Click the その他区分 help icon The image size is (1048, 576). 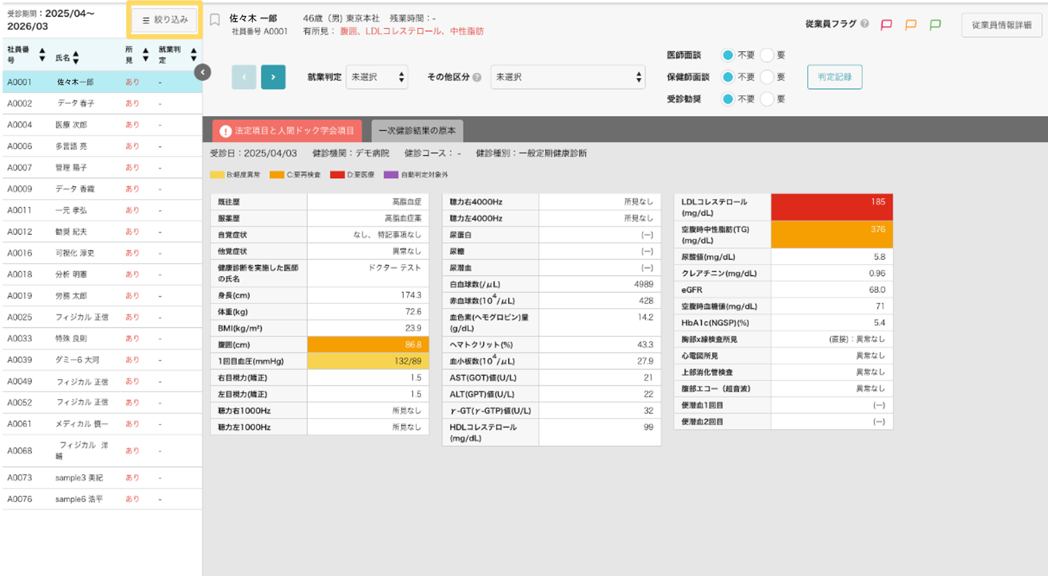pos(477,77)
